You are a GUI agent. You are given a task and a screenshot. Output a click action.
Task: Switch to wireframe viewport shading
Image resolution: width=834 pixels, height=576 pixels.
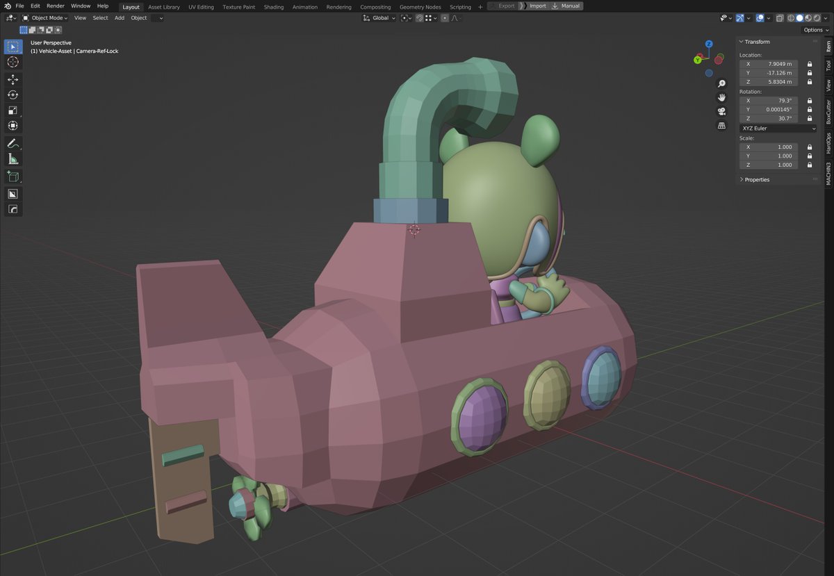(x=790, y=18)
